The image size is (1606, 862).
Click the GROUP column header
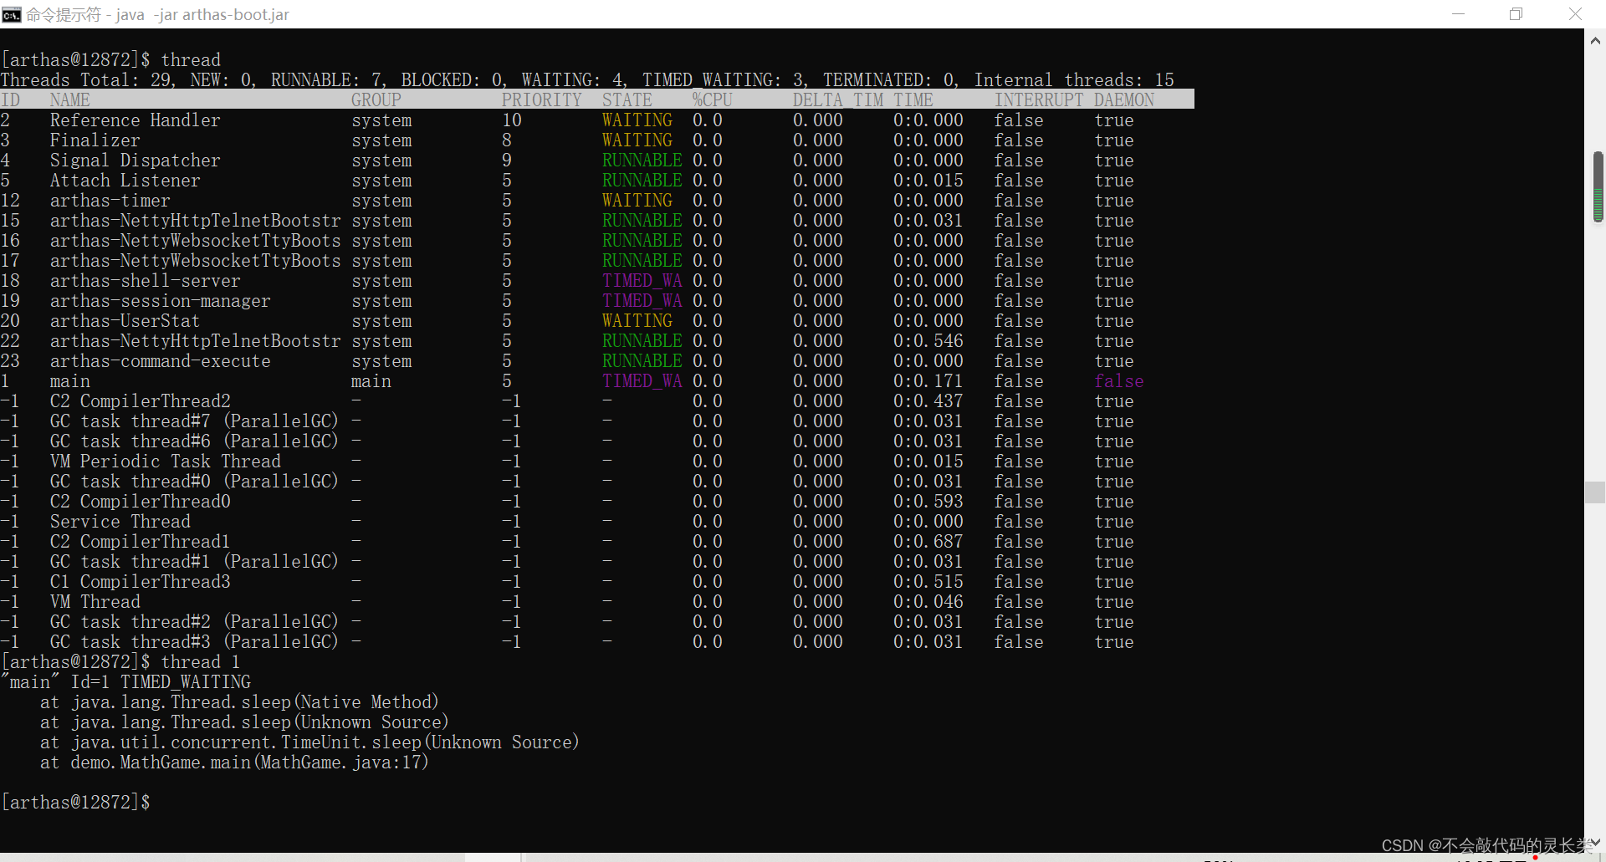pos(376,100)
